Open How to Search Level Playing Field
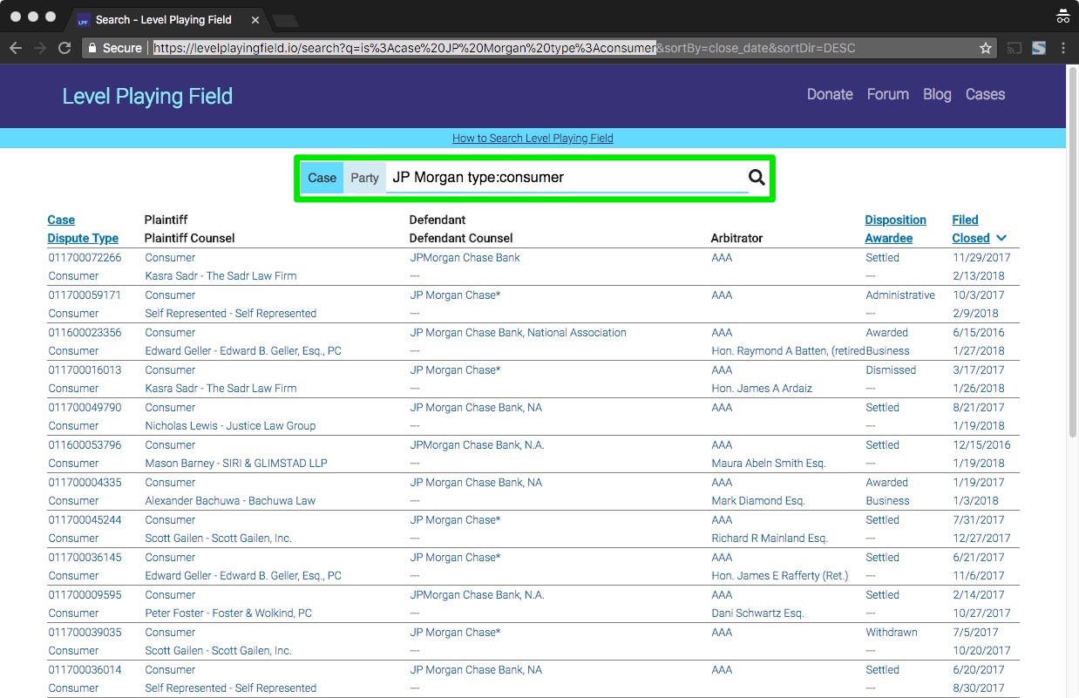 [533, 138]
